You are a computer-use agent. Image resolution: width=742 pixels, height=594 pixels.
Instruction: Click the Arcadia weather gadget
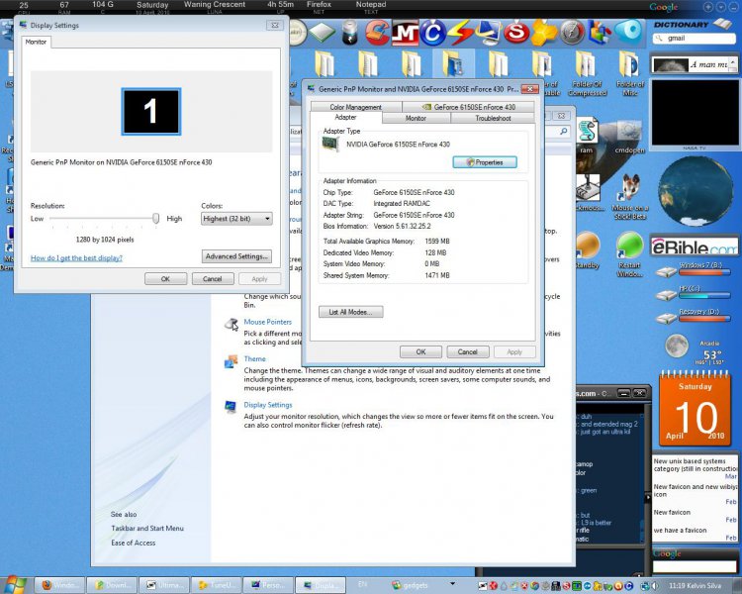click(694, 350)
